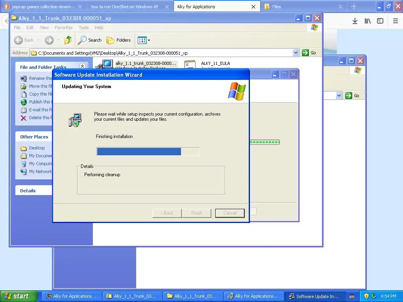The width and height of the screenshot is (403, 302).
Task: Open Desktop under Other Places
Action: tap(37, 148)
